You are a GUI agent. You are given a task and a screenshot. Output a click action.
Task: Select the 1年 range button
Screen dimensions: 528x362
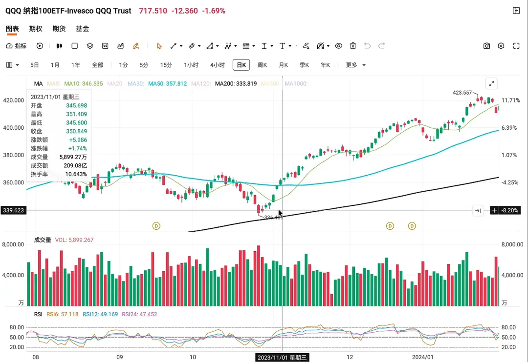[x=75, y=65]
